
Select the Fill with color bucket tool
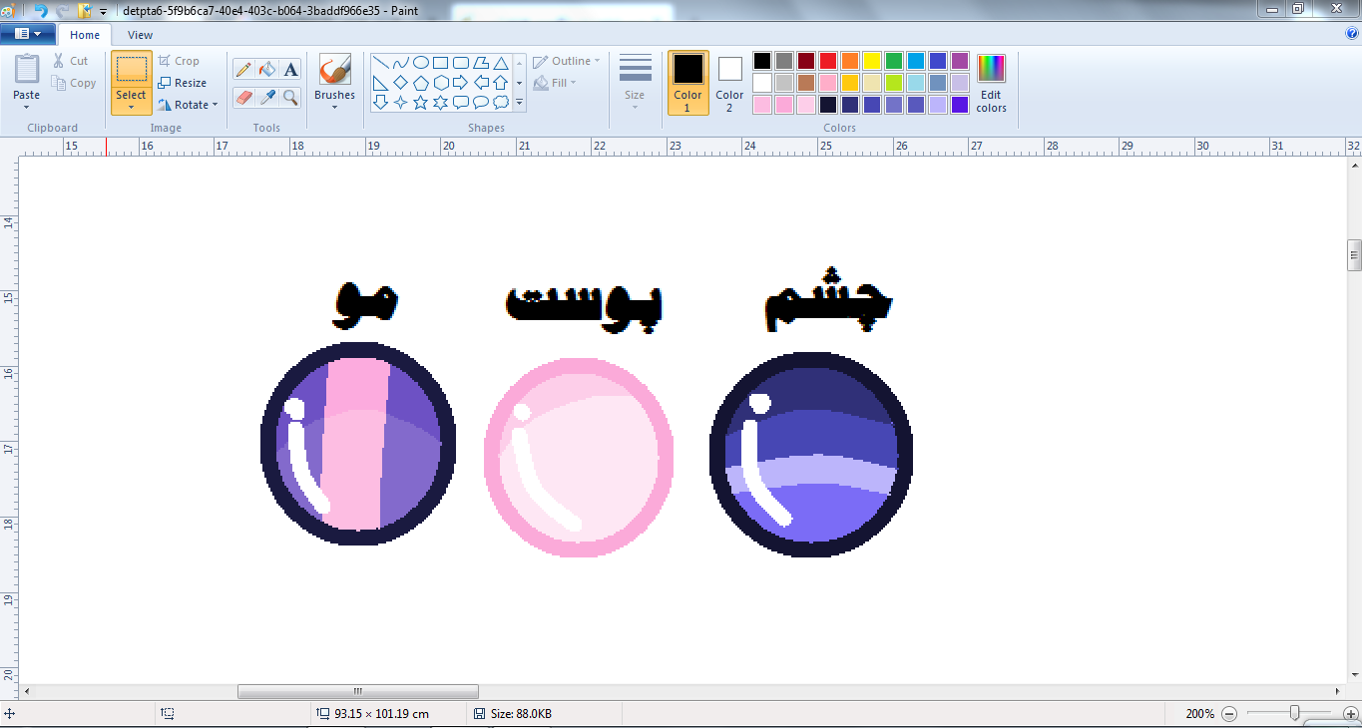tap(266, 69)
